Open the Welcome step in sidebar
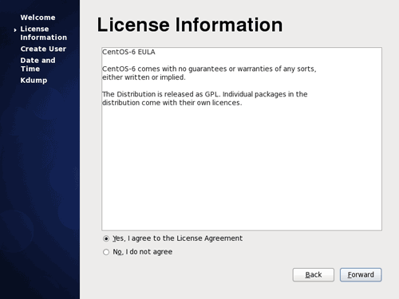 pyautogui.click(x=38, y=18)
